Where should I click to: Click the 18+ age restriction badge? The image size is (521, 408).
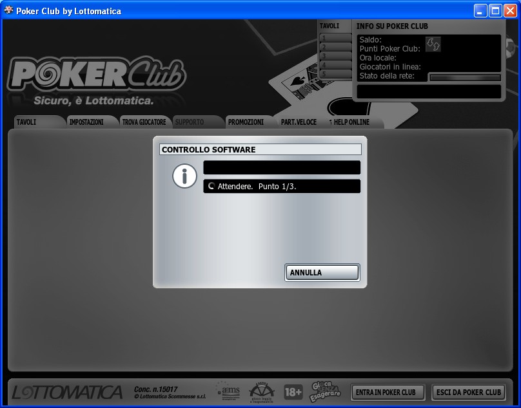(x=293, y=392)
